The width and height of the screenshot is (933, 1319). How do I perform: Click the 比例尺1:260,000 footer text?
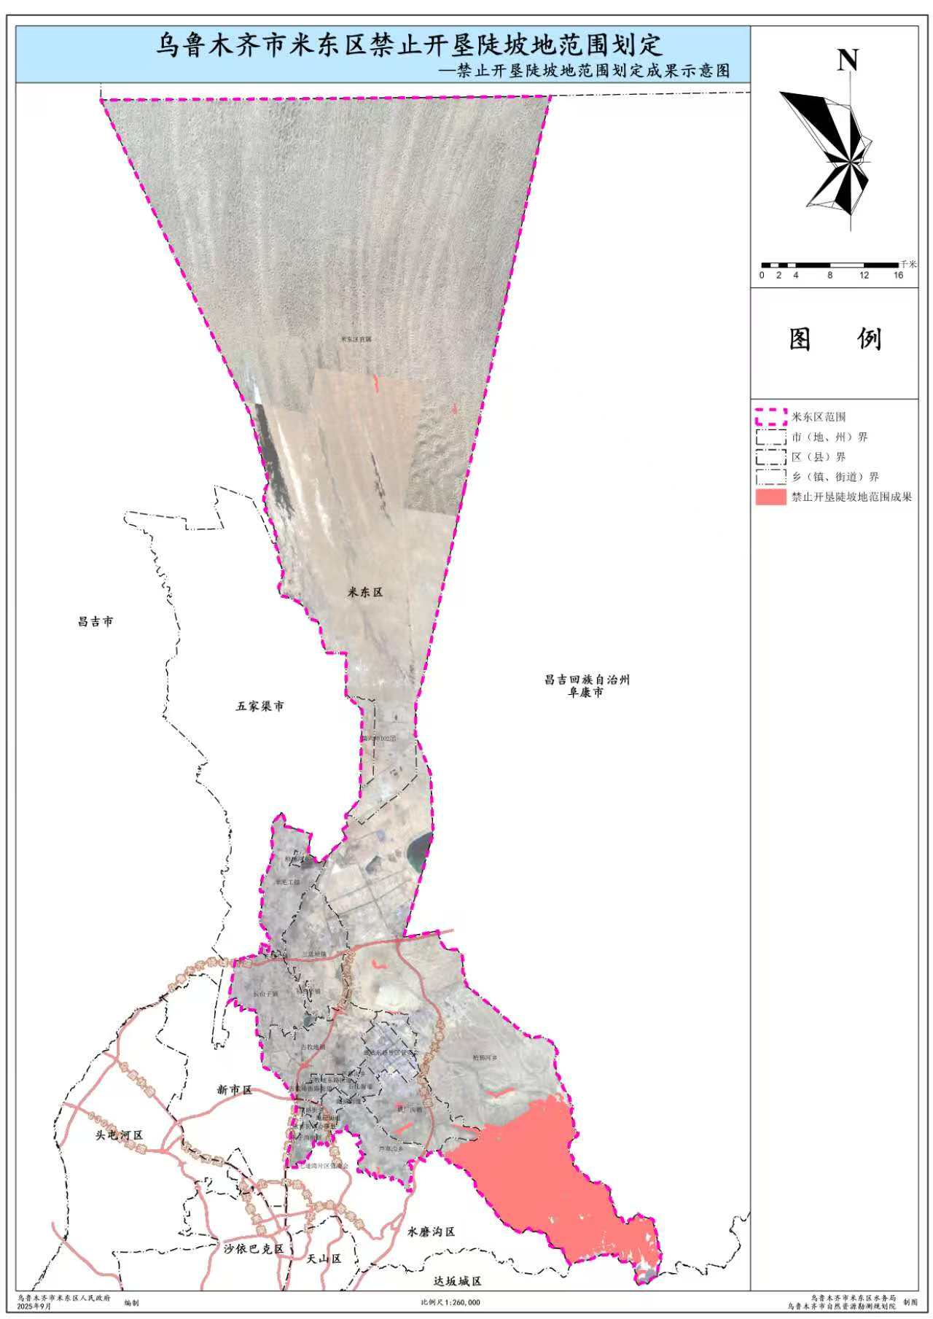point(450,1302)
